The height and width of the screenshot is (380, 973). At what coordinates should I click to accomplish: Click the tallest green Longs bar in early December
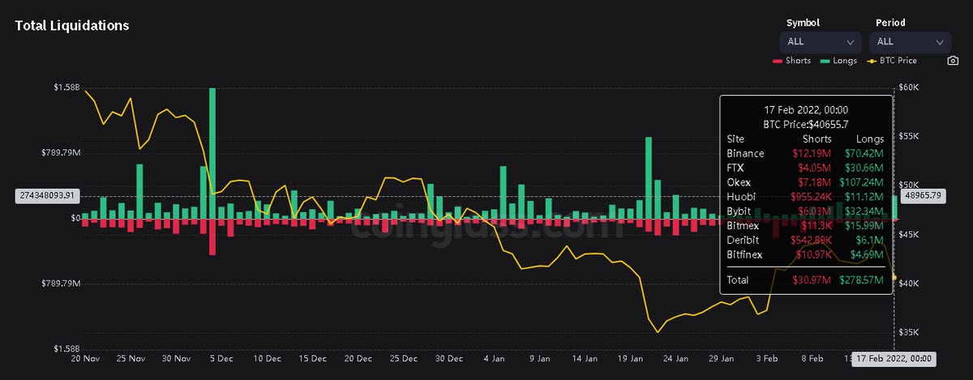point(212,153)
